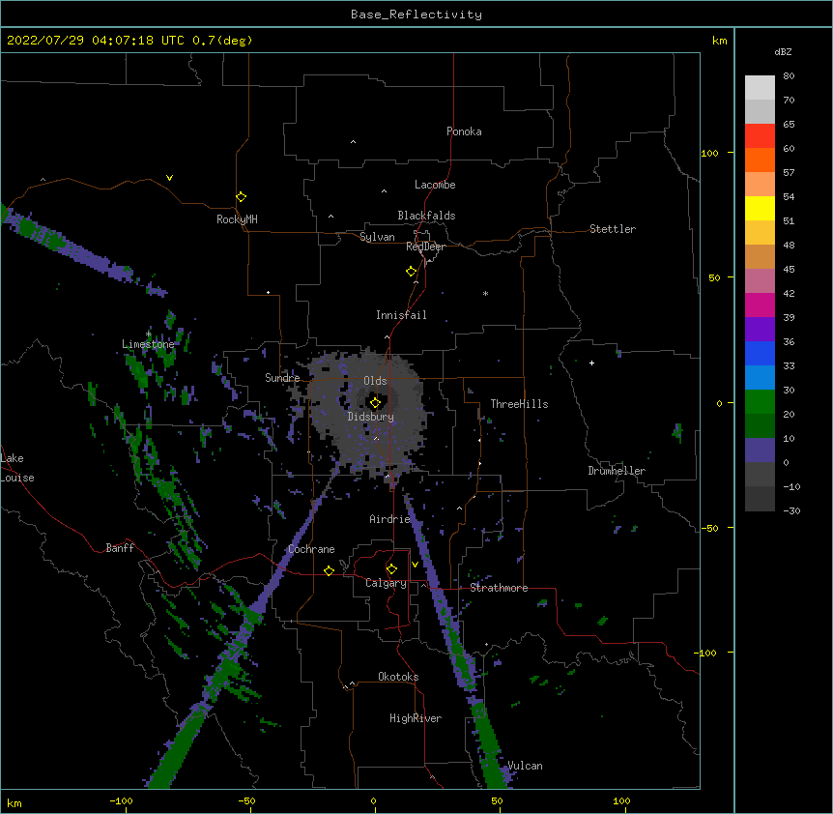
Task: Click the yellow diamond marker east of Cochrane
Action: pyautogui.click(x=329, y=570)
